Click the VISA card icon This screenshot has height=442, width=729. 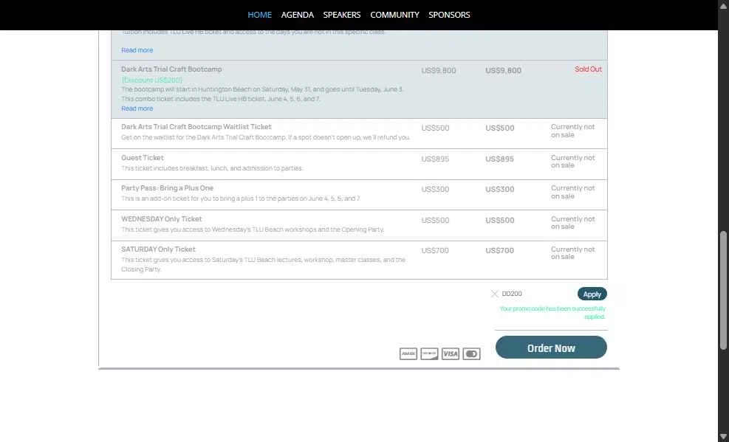(450, 353)
